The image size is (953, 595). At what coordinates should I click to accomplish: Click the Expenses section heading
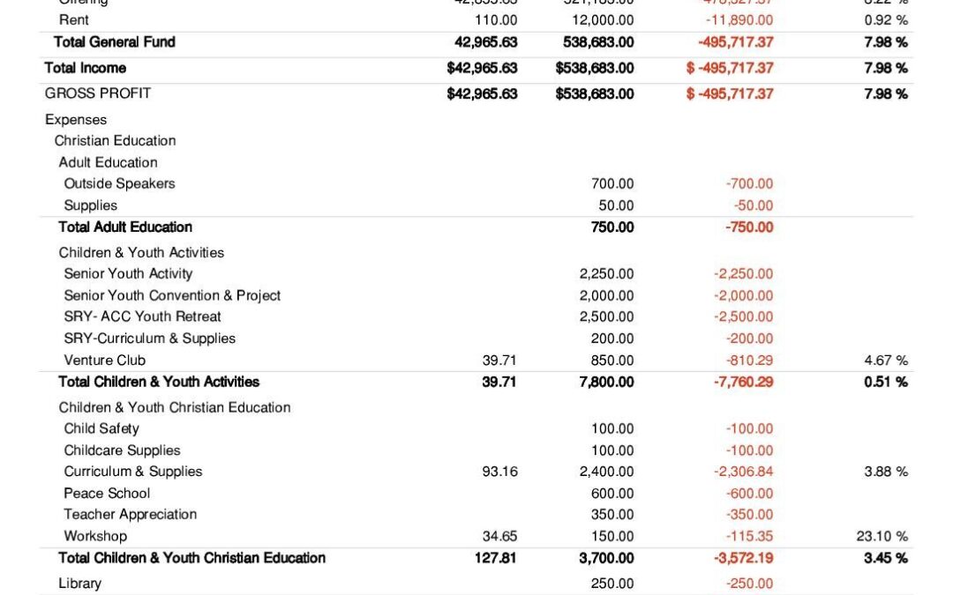(76, 120)
